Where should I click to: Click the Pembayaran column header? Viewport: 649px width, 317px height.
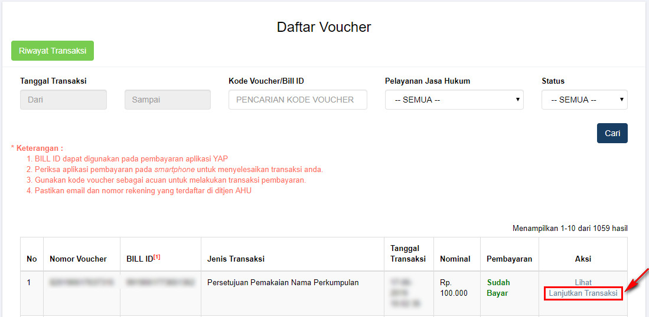coord(510,259)
